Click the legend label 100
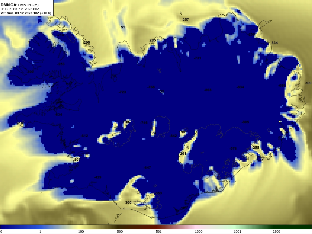 (81, 232)
